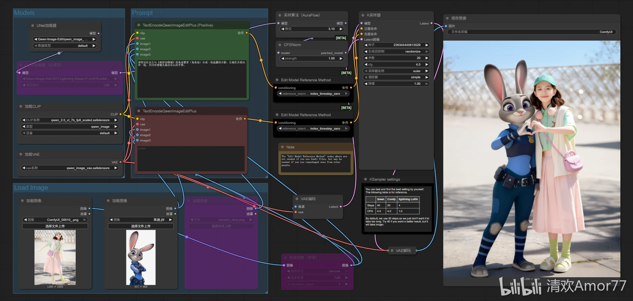The height and width of the screenshot is (301, 633).
Task: Click 选择文件上传 under the ComfyUI_00010_.png image
Action: pos(55,226)
